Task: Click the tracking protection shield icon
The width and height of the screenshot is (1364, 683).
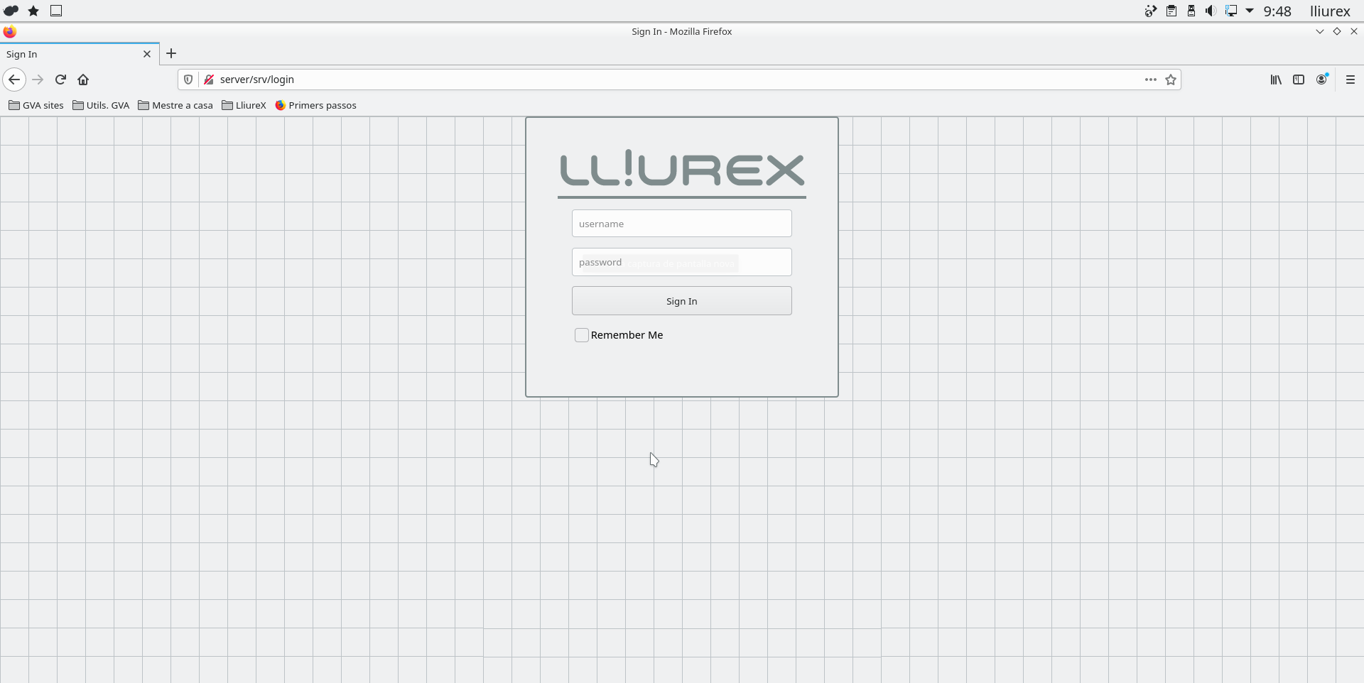Action: coord(188,80)
